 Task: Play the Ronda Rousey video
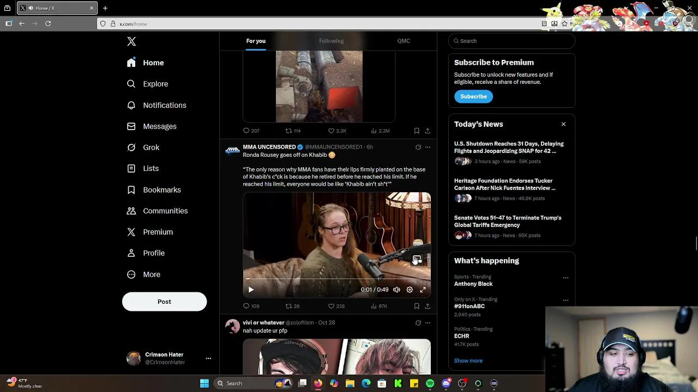point(251,290)
